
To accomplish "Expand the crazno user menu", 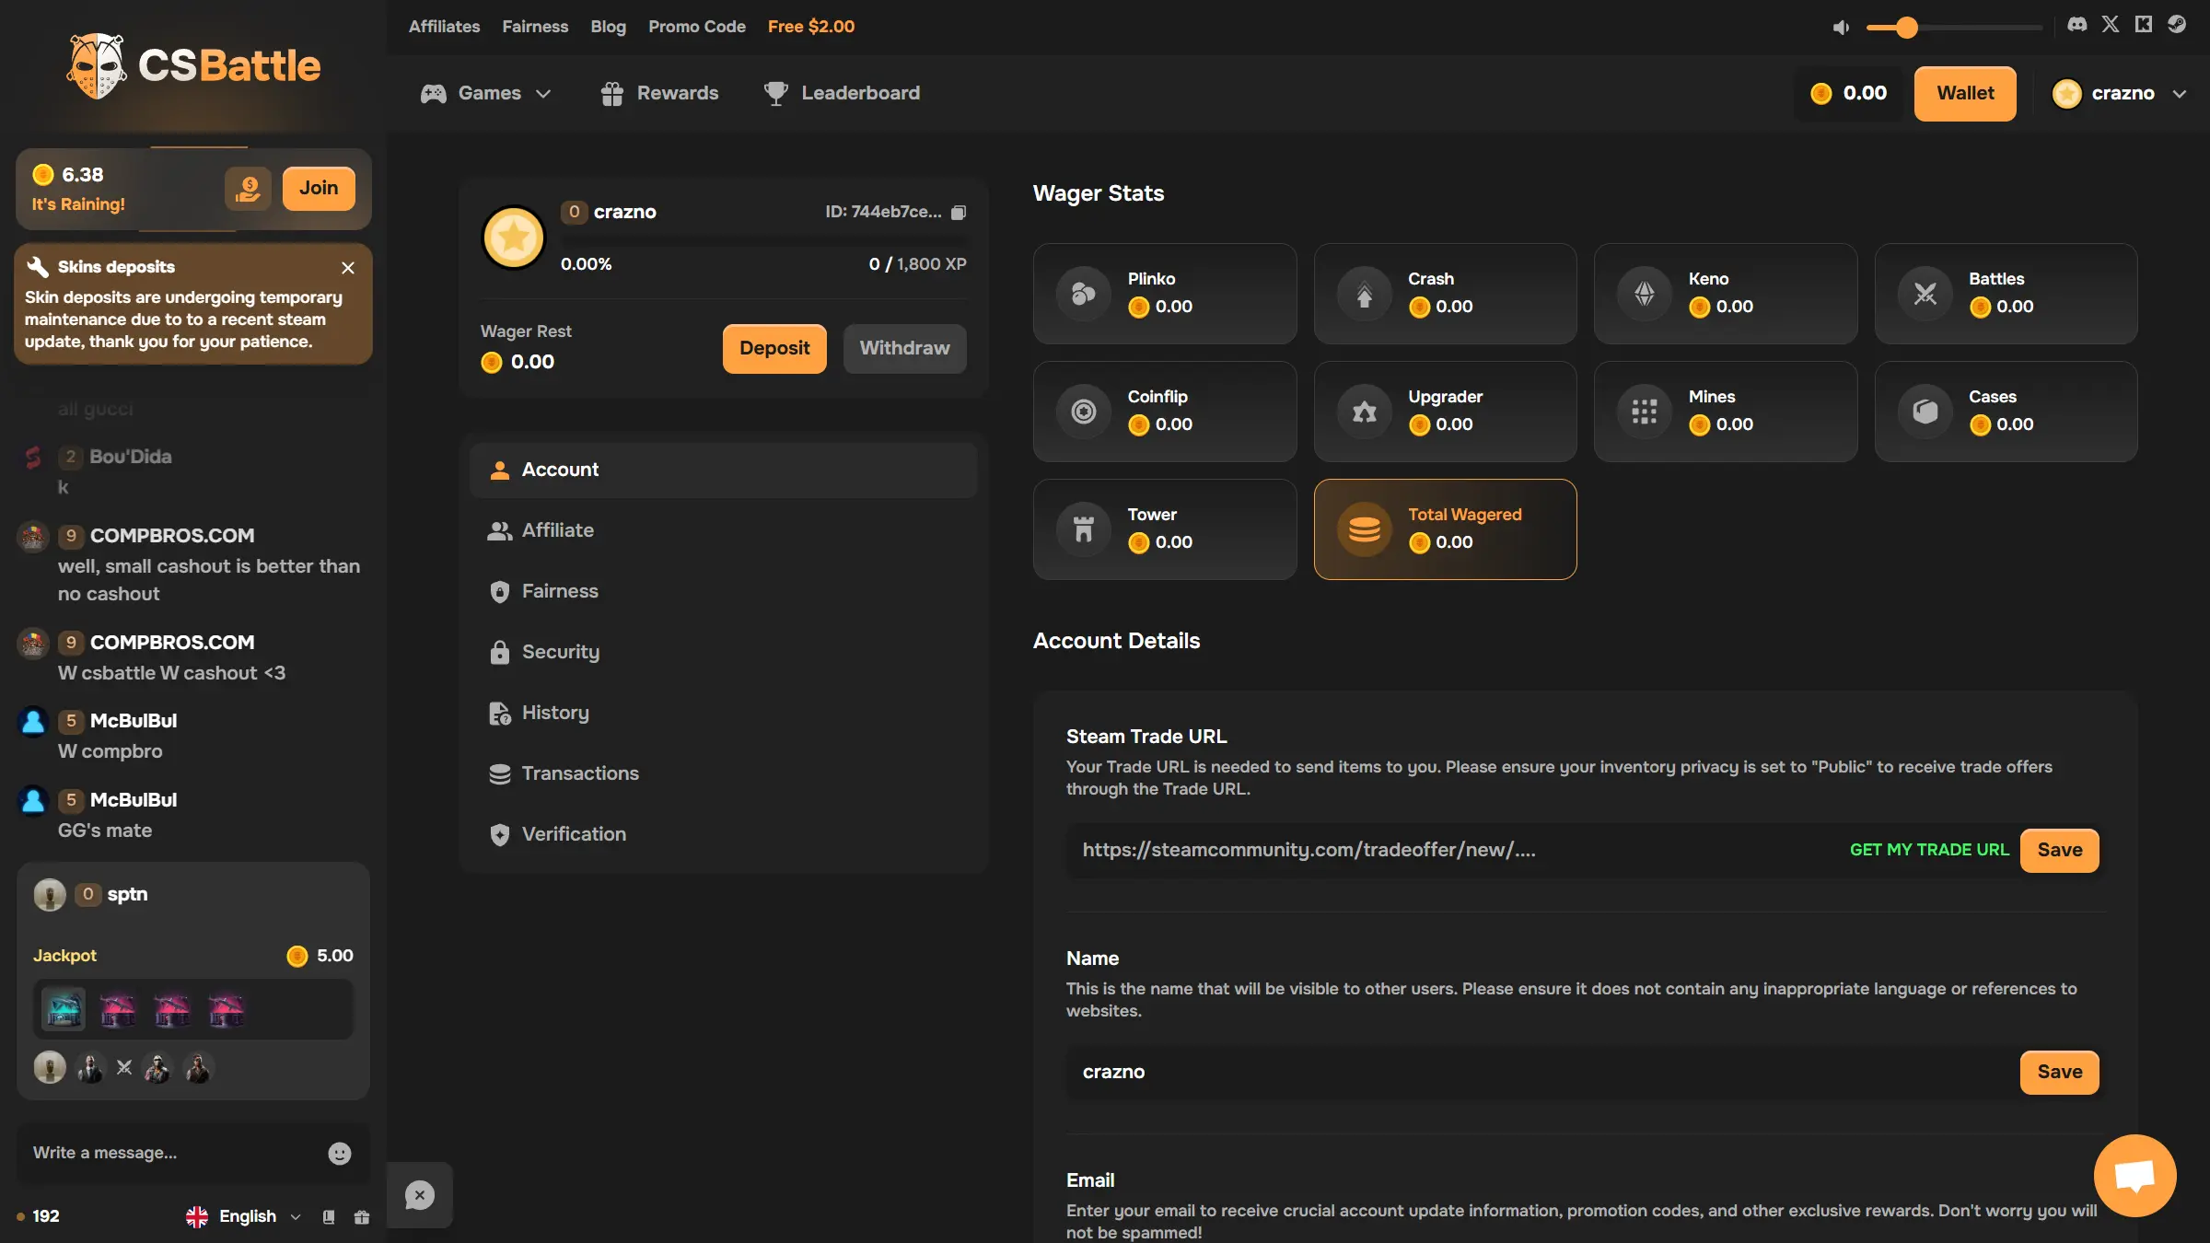I will coord(2119,93).
